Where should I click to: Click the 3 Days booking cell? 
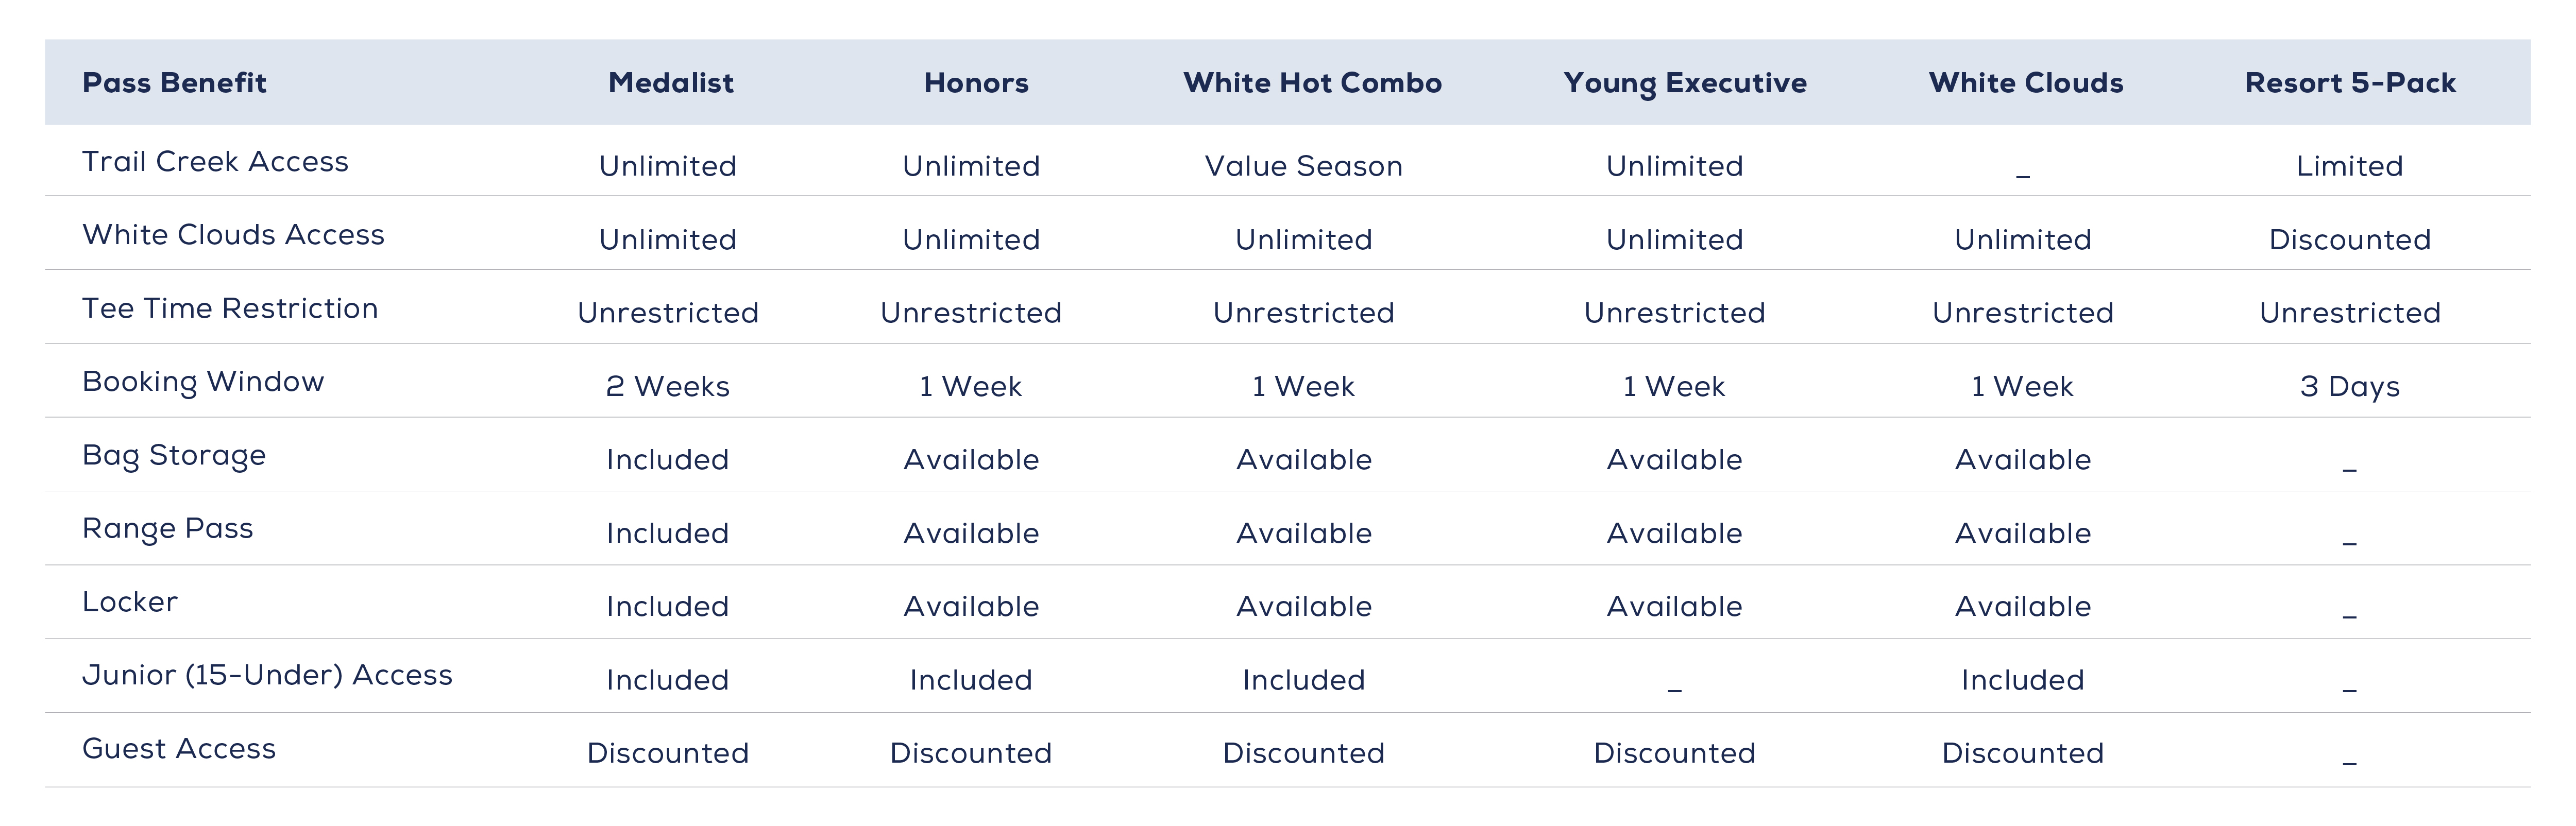click(2349, 387)
